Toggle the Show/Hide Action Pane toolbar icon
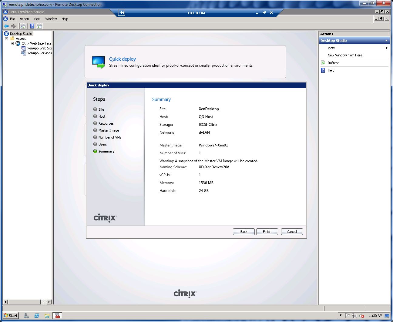 coord(39,26)
